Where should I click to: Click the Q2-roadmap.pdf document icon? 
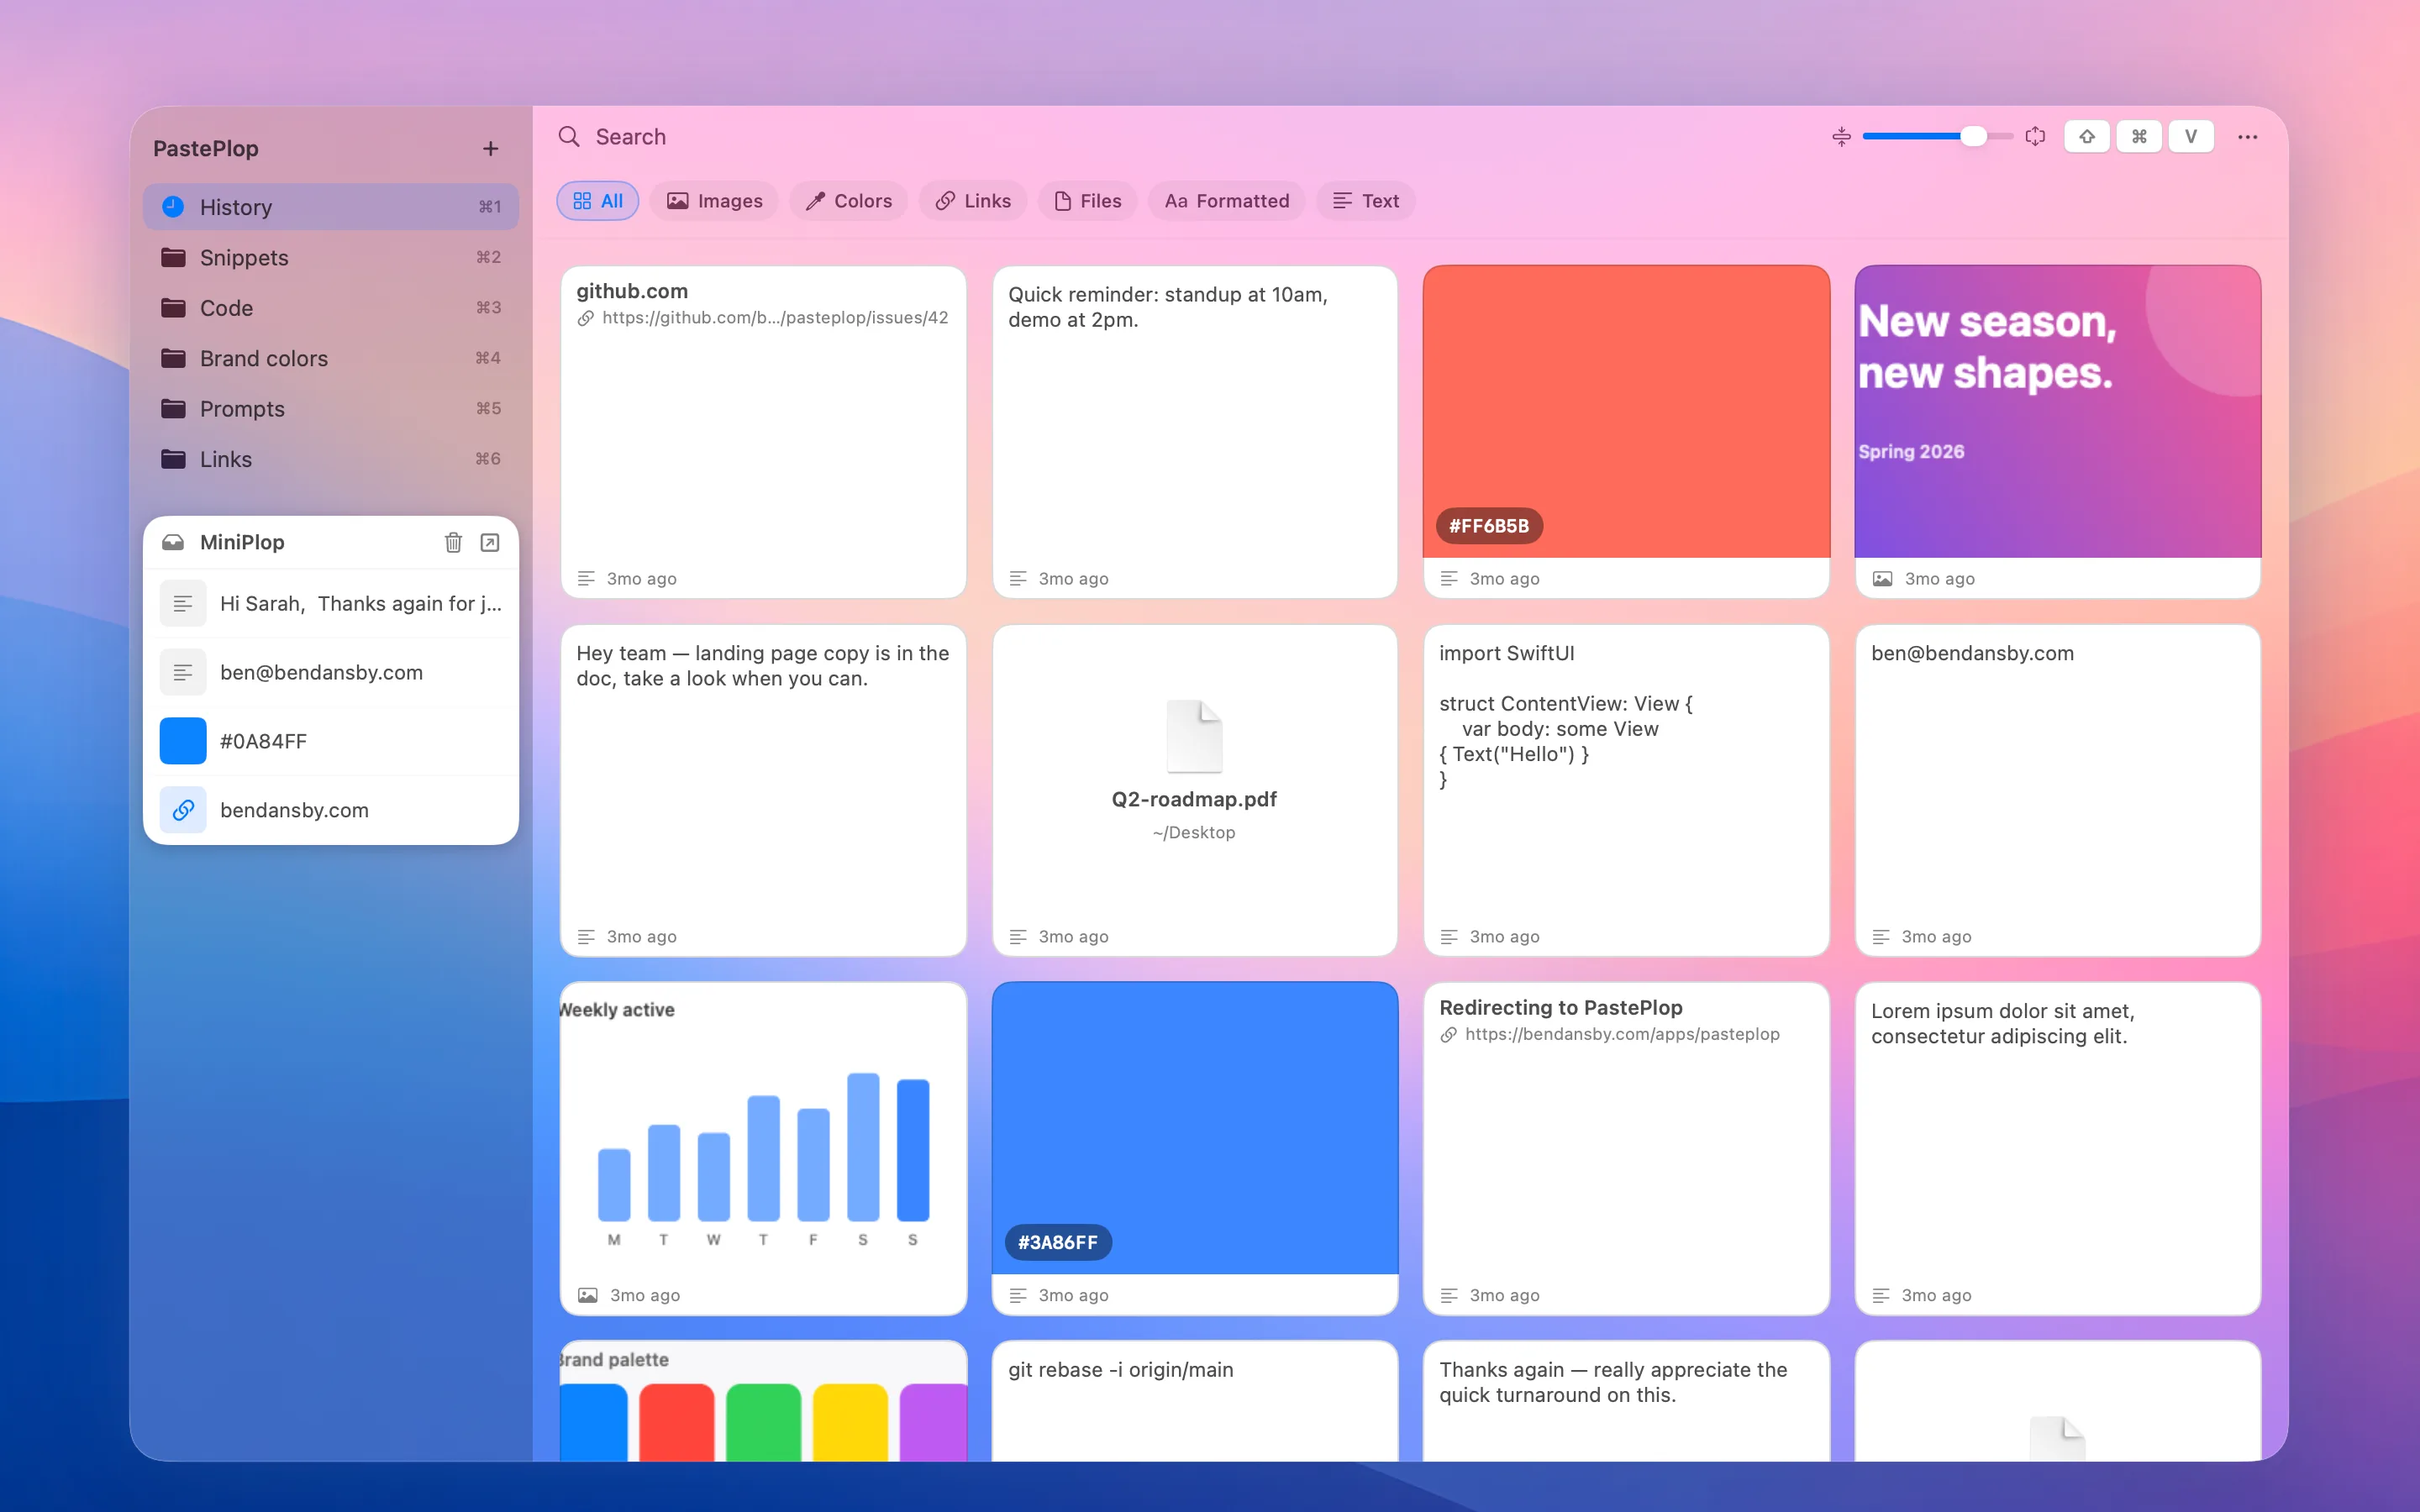1194,736
